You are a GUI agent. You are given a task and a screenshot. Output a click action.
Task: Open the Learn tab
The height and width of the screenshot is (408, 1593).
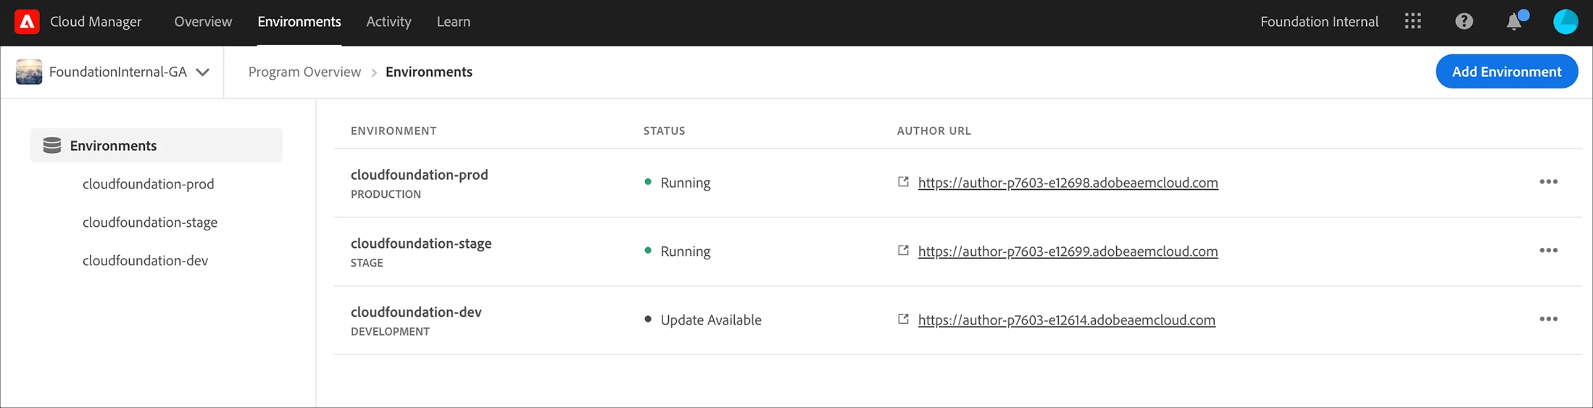pos(454,22)
